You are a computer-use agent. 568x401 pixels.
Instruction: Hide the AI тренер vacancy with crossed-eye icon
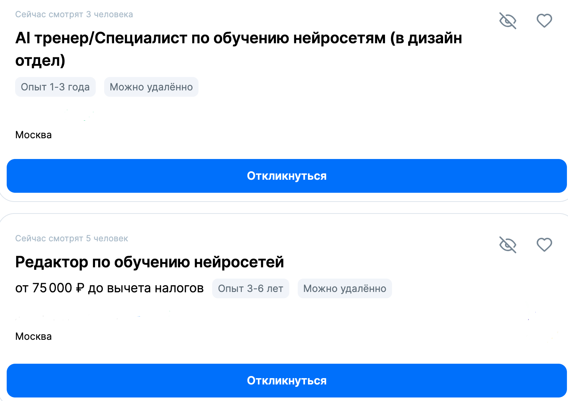pyautogui.click(x=508, y=21)
